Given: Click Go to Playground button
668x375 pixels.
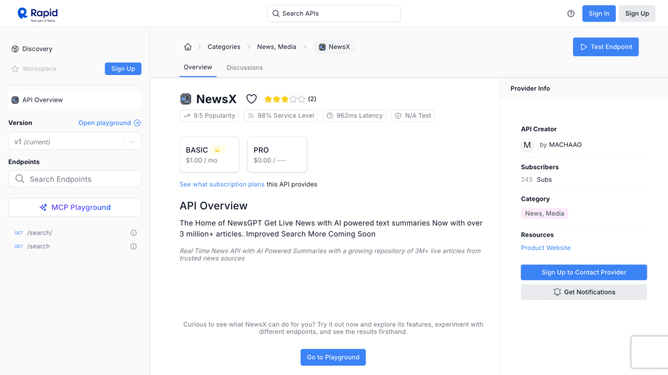Looking at the screenshot, I should click(x=333, y=357).
